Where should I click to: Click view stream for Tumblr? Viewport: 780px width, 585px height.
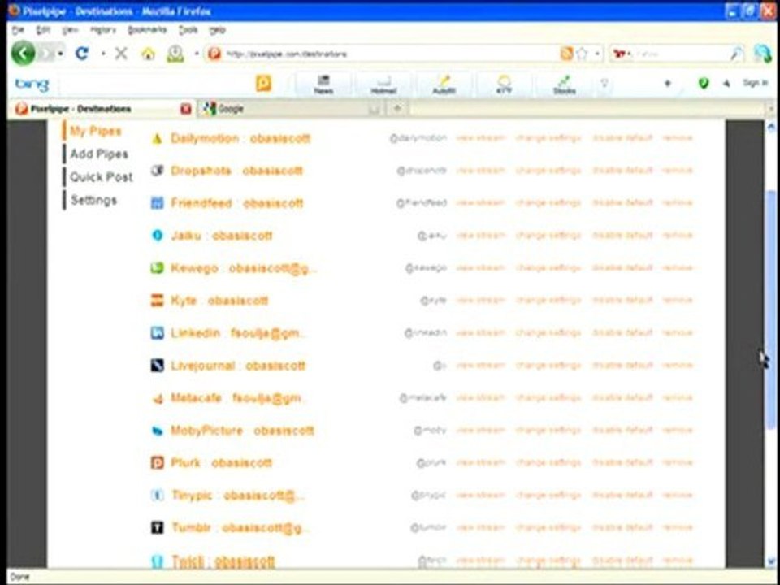click(480, 527)
